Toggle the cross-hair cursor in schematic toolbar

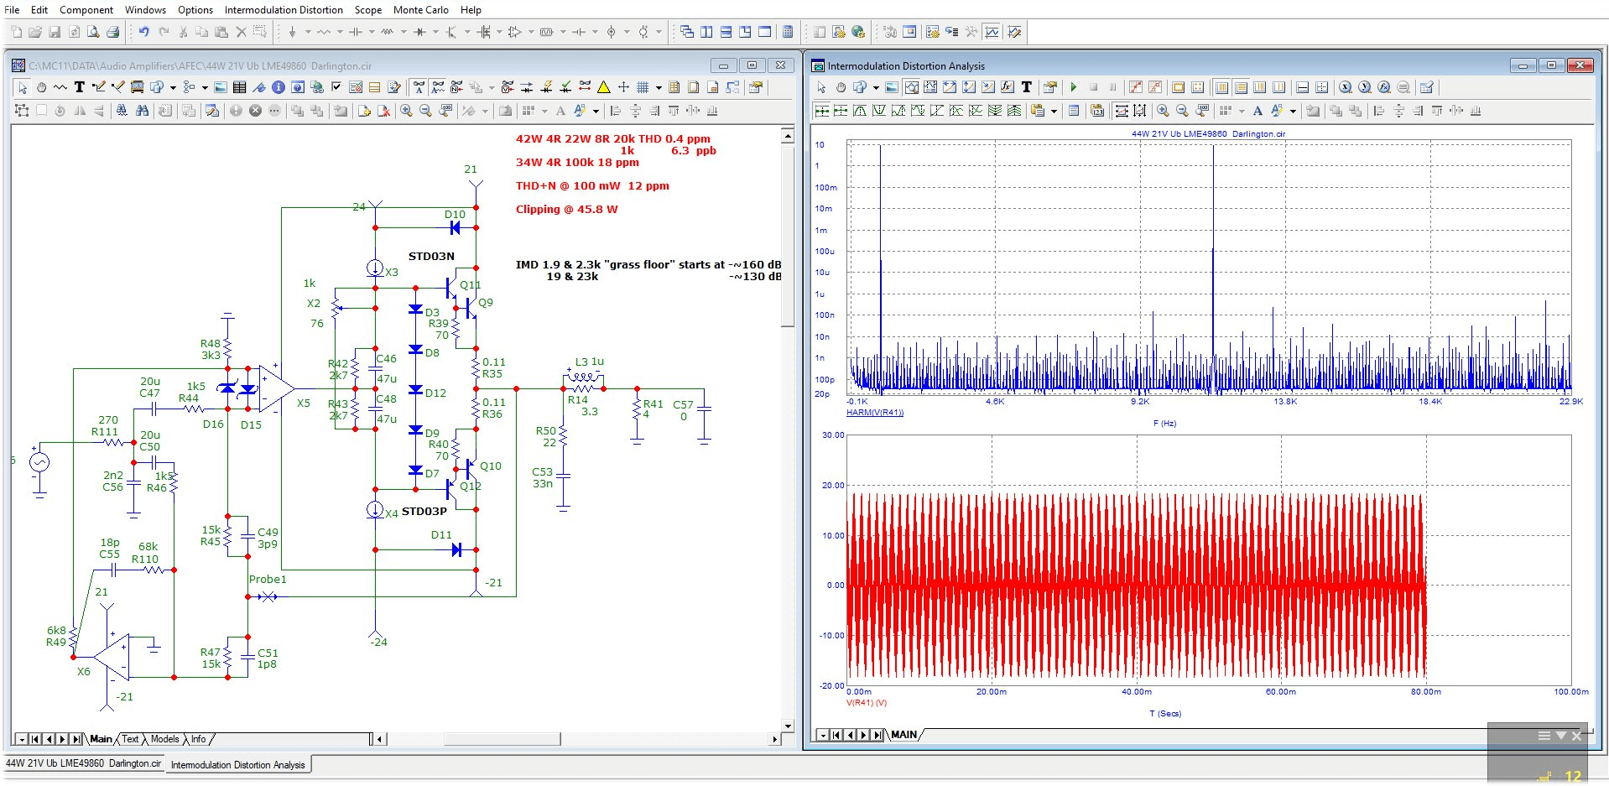tap(623, 87)
